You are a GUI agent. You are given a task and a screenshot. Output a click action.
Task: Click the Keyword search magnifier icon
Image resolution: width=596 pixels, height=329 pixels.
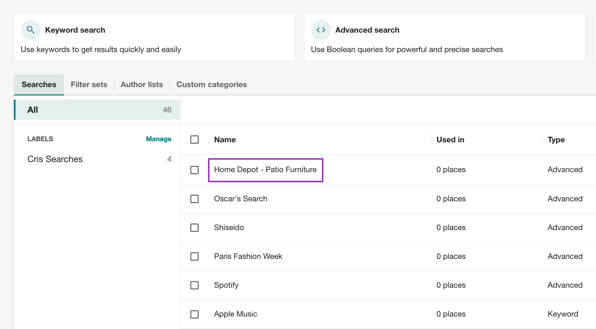point(31,30)
